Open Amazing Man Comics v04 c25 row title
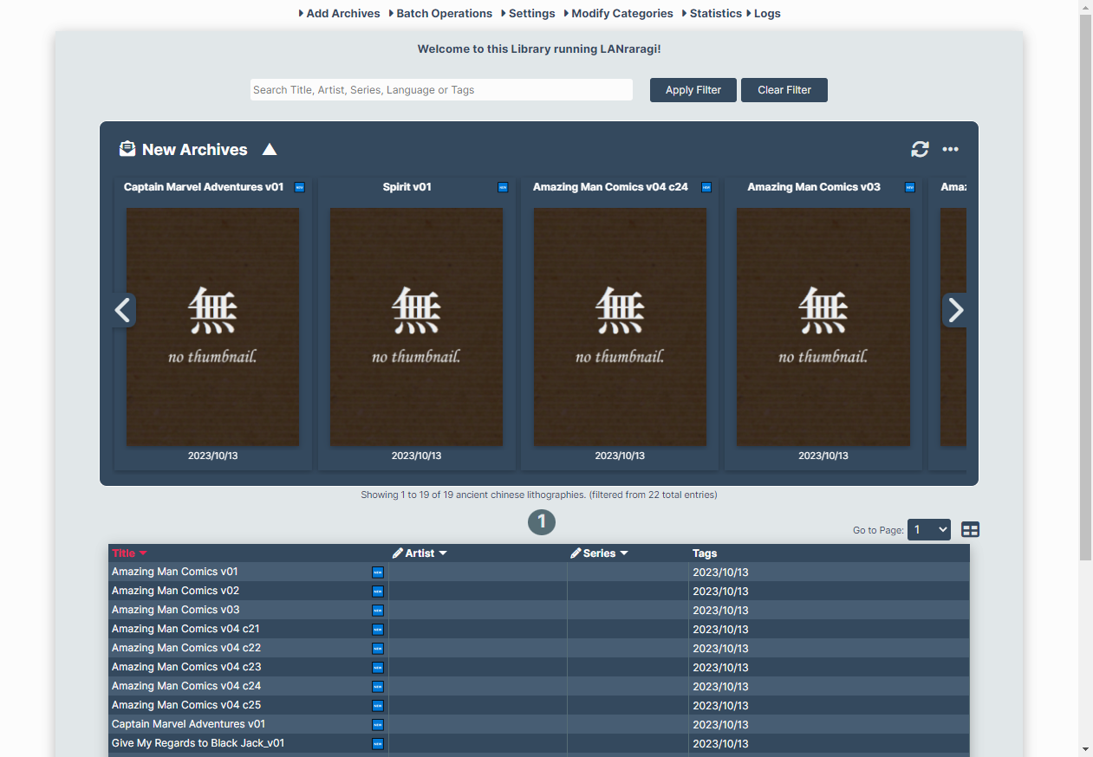The image size is (1093, 757). (186, 705)
